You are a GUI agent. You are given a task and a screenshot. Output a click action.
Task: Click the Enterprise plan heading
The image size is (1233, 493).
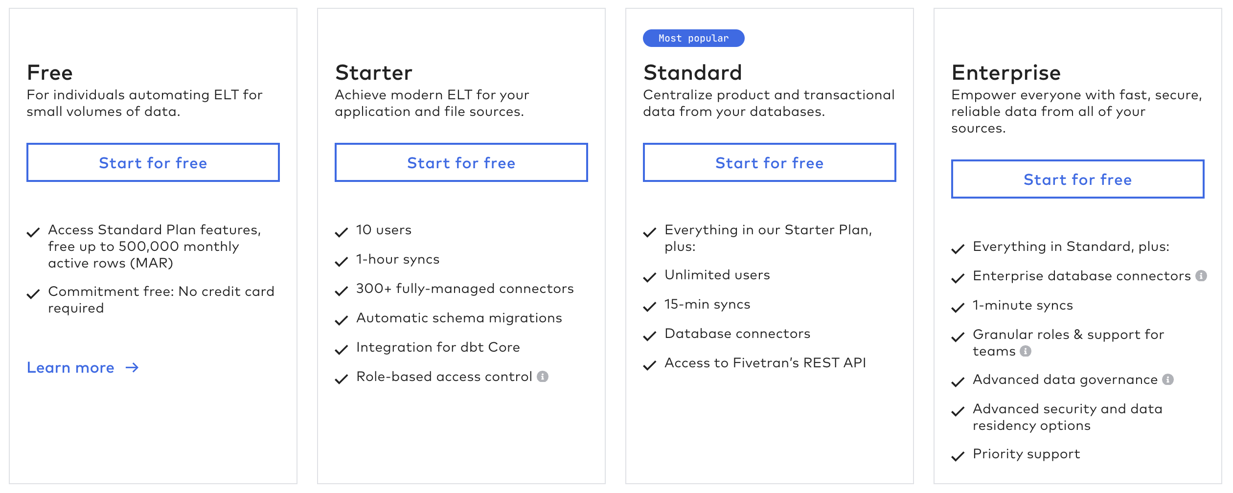click(1006, 73)
